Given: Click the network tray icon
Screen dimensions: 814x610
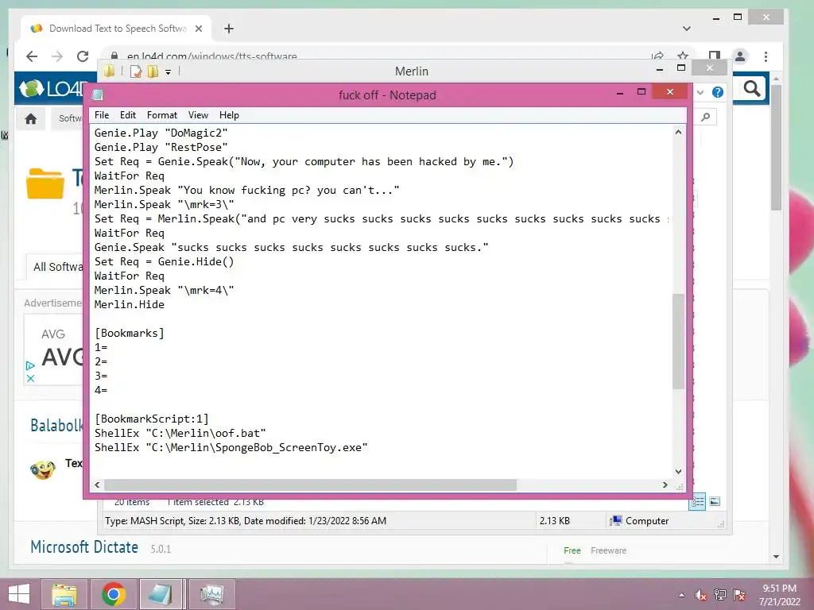Looking at the screenshot, I should point(720,595).
